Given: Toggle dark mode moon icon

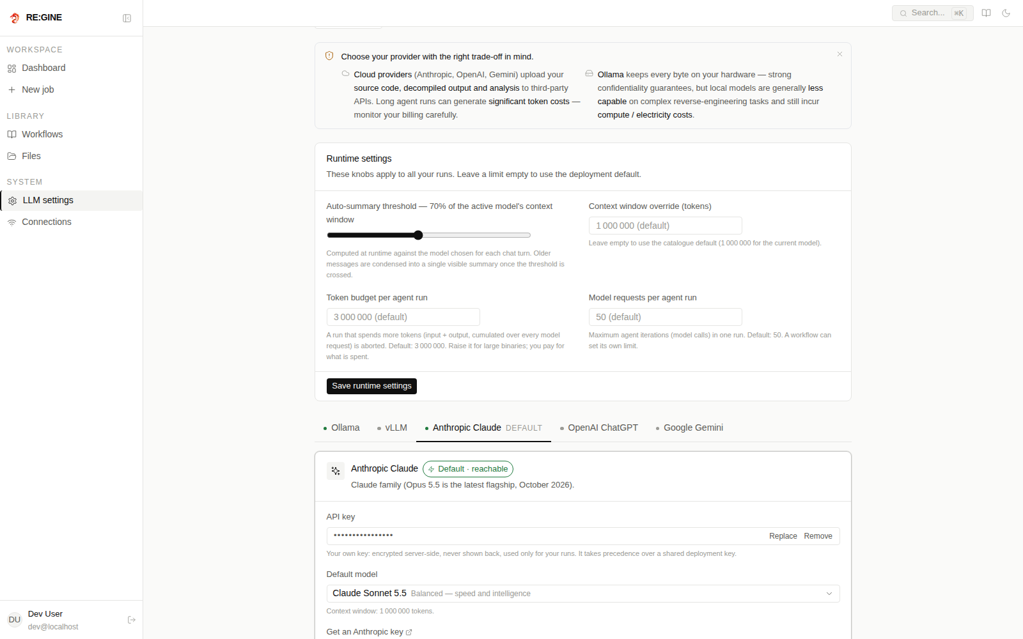Looking at the screenshot, I should (x=1006, y=13).
